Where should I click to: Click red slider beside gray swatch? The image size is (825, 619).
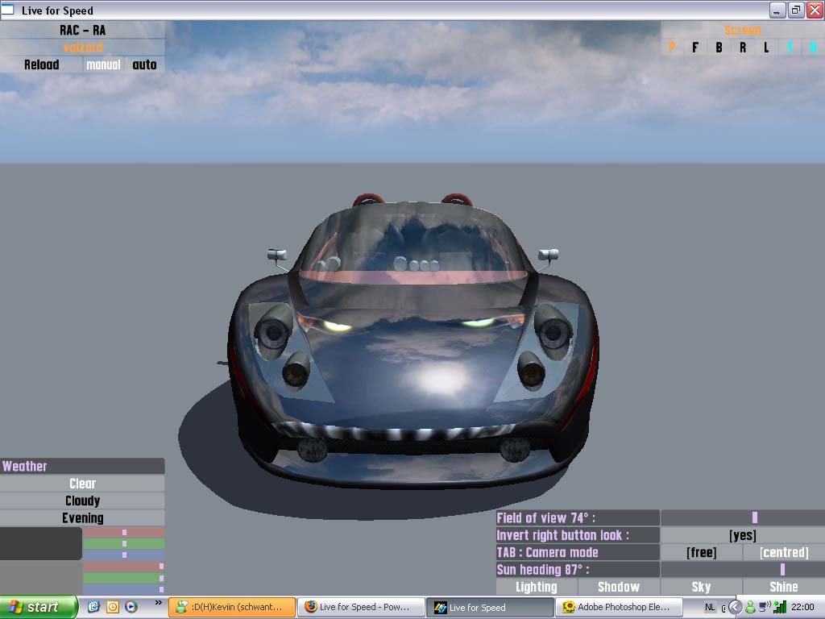[123, 567]
